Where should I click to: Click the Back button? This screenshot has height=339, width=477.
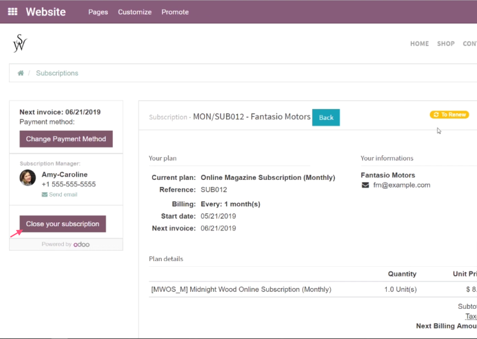326,117
